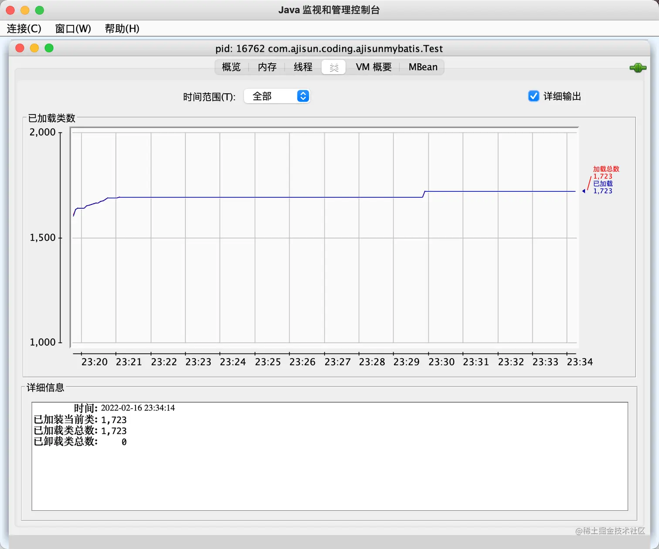The image size is (659, 549).
Task: Open the VM 概要 tab
Action: click(x=374, y=67)
